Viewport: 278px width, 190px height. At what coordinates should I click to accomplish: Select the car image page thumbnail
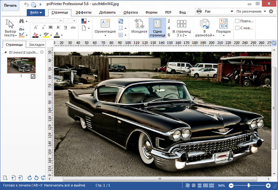click(x=21, y=65)
